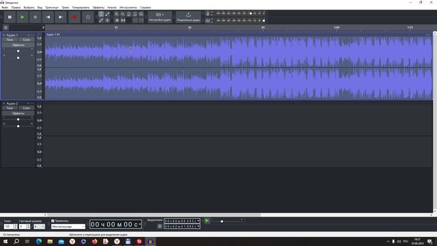Click the microphone record meter icon
The width and height of the screenshot is (437, 246).
208,14
